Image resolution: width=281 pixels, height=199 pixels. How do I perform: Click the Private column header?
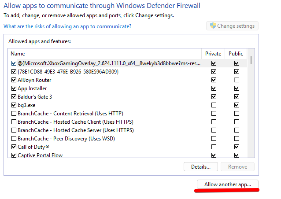click(213, 54)
